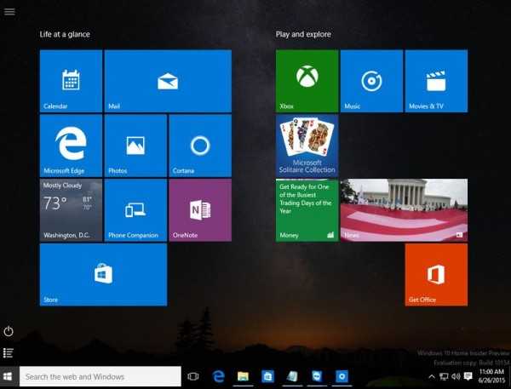Open the Mail tile
This screenshot has height=389, width=511.
(168, 81)
